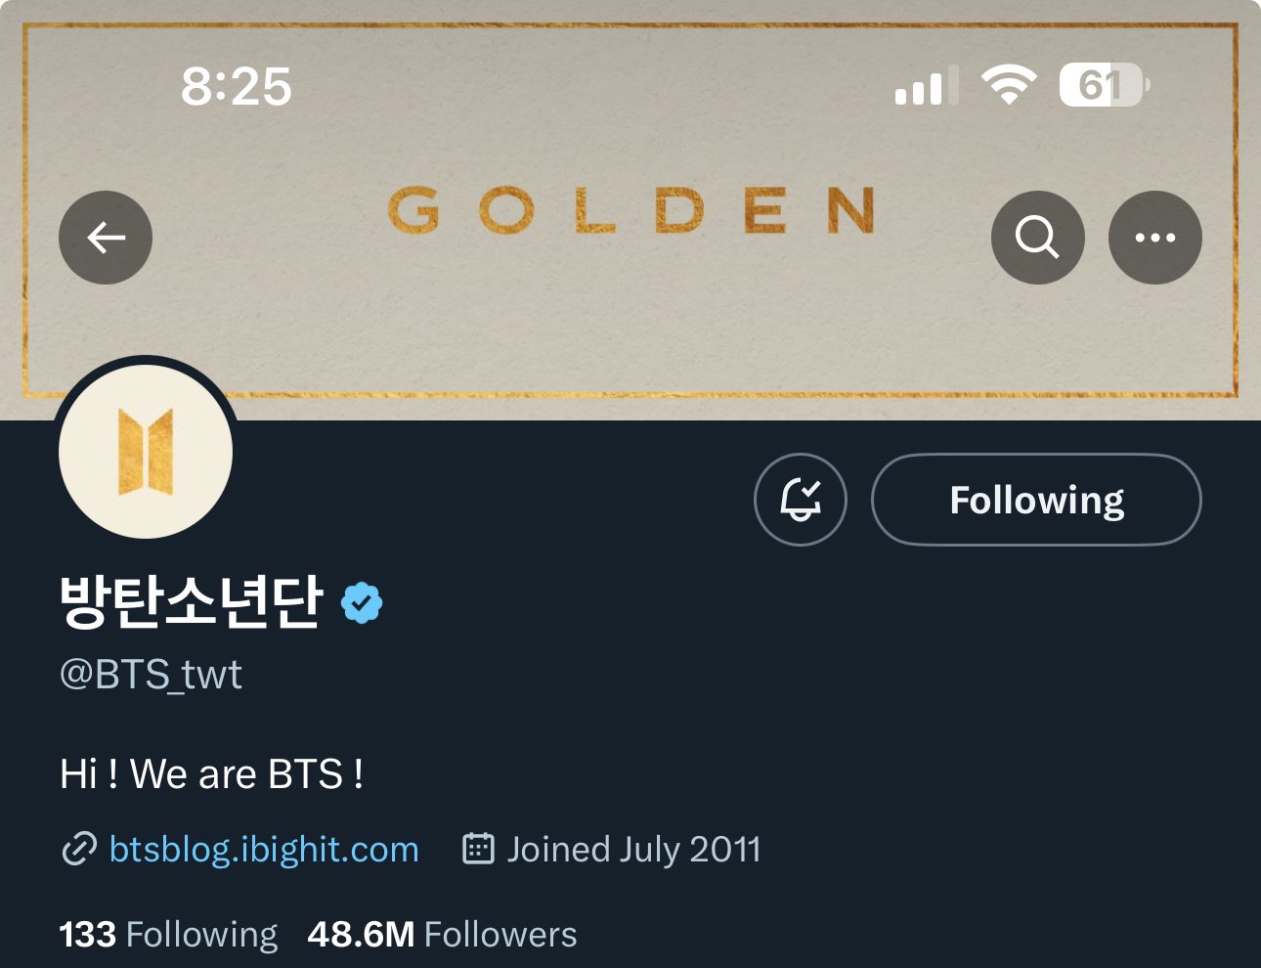Open the 48.6M Followers list
The height and width of the screenshot is (968, 1261).
tap(442, 934)
